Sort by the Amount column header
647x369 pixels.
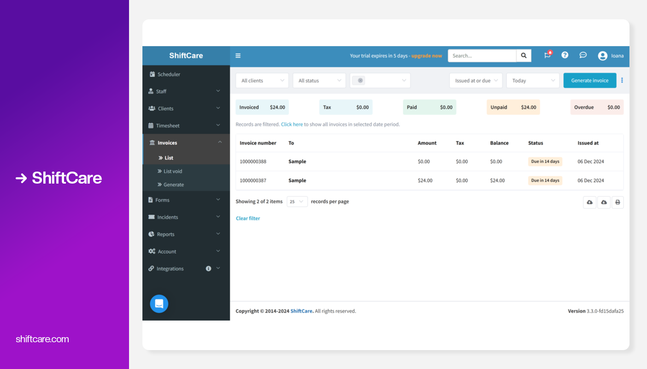pos(427,143)
